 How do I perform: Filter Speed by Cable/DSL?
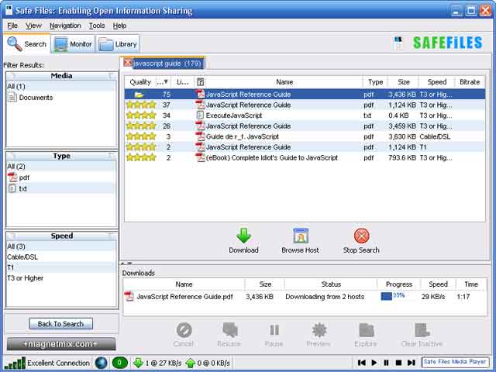click(x=61, y=257)
